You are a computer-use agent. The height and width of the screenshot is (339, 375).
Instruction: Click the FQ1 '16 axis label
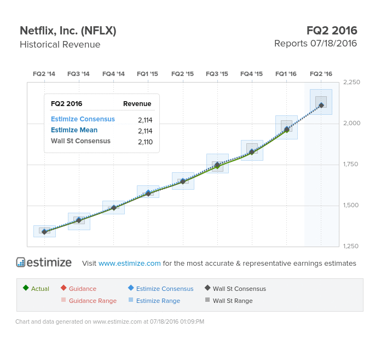coord(286,74)
